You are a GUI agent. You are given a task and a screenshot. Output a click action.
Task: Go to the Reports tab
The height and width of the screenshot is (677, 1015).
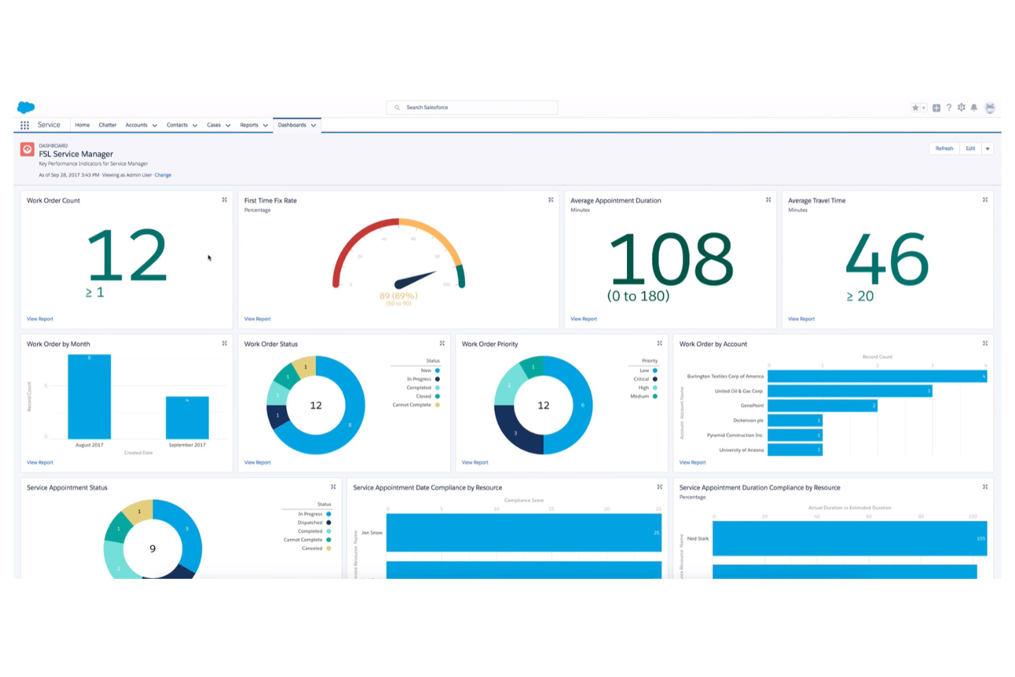[250, 125]
